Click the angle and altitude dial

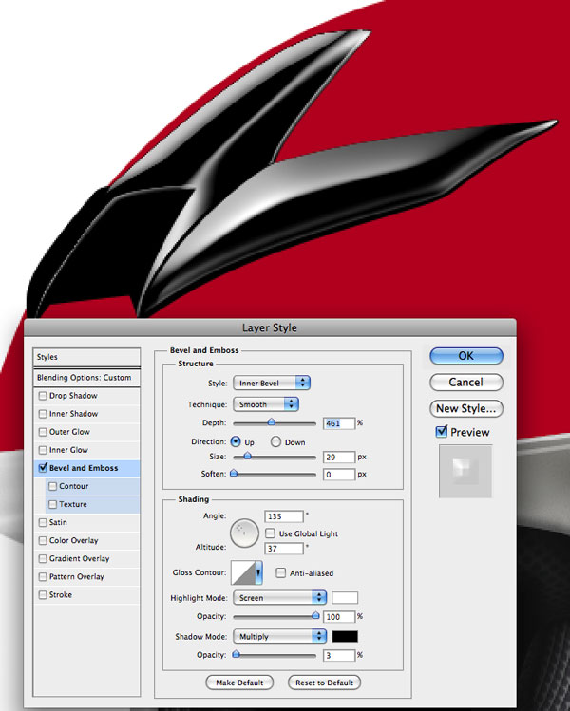tap(244, 533)
